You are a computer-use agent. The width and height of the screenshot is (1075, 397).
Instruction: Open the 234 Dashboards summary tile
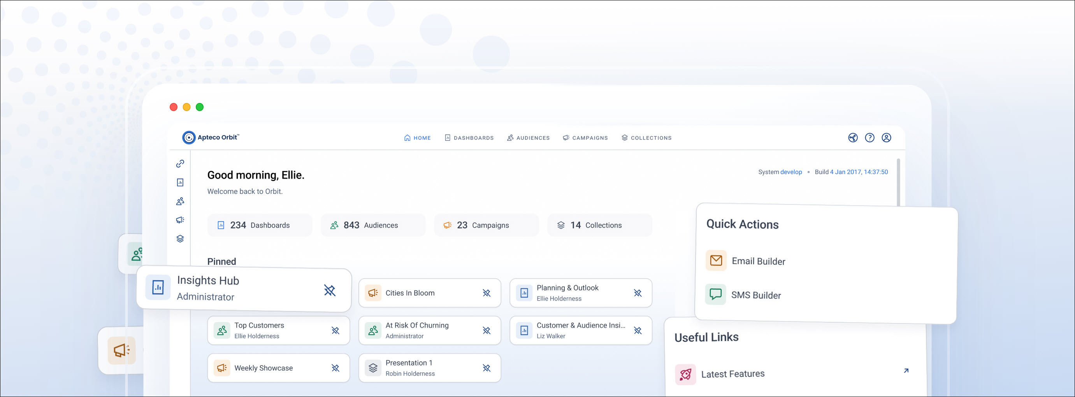pos(260,225)
